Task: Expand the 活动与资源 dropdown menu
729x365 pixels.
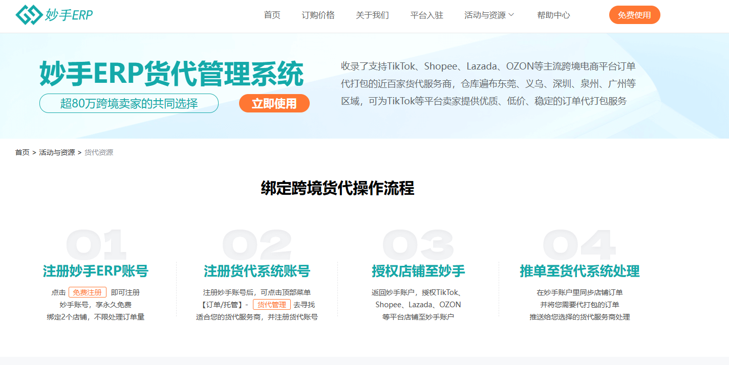Action: (484, 15)
